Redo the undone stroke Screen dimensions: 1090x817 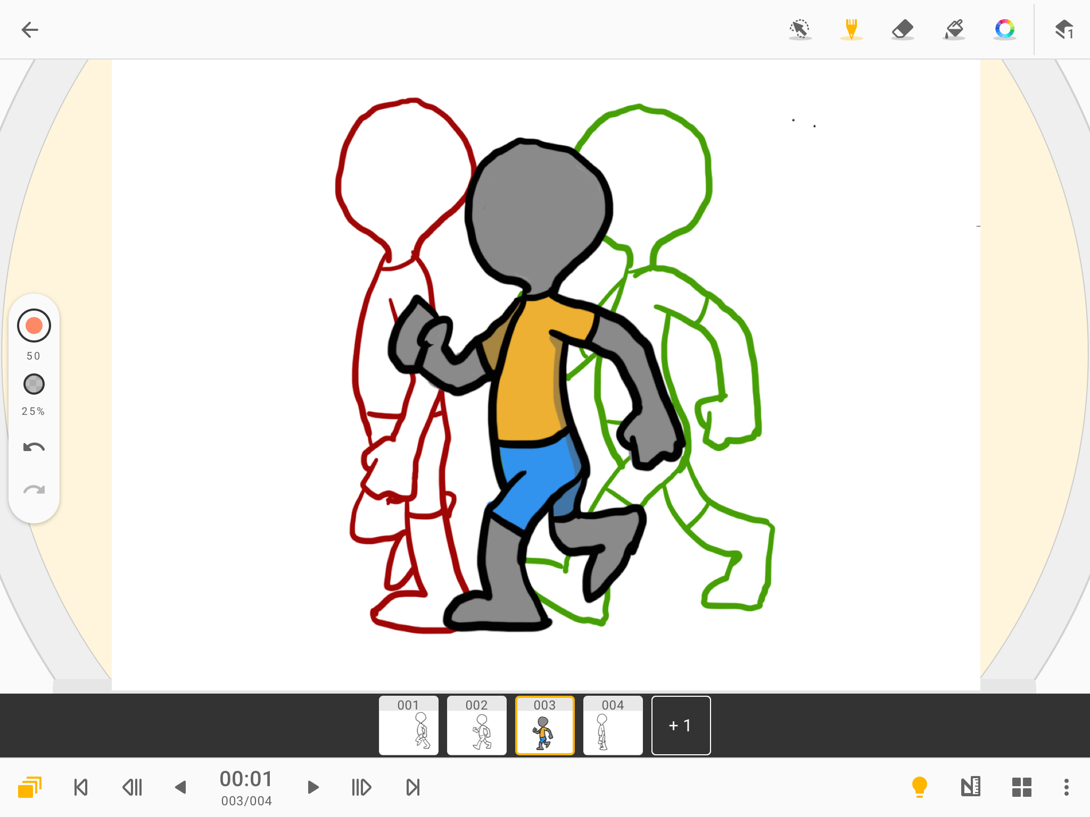pyautogui.click(x=34, y=489)
